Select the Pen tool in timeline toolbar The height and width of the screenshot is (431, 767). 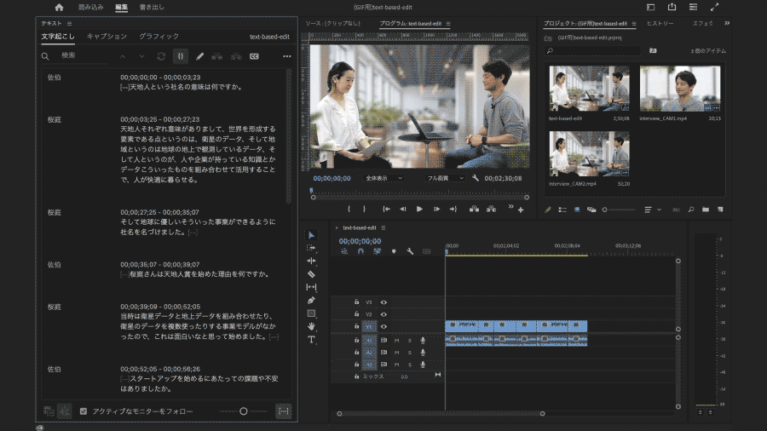(311, 301)
